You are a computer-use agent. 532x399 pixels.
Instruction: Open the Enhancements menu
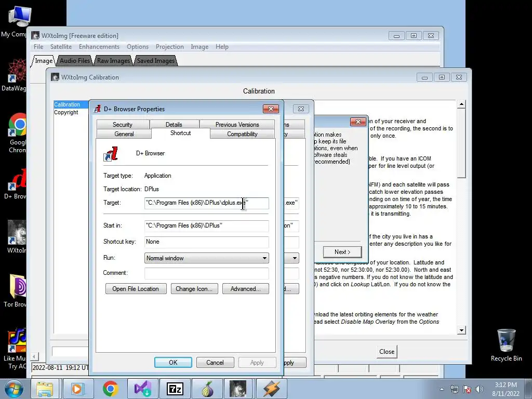[x=99, y=47]
